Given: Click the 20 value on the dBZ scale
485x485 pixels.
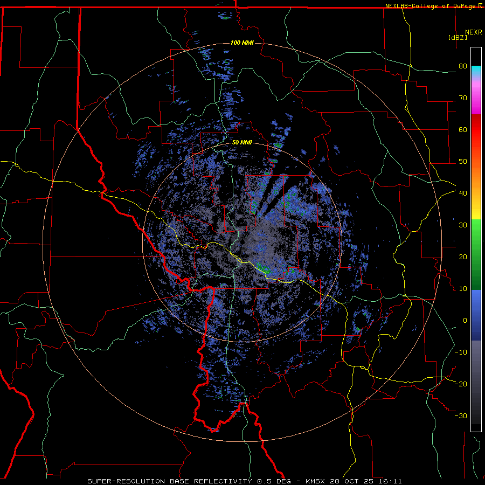Looking at the screenshot, I should 463,257.
